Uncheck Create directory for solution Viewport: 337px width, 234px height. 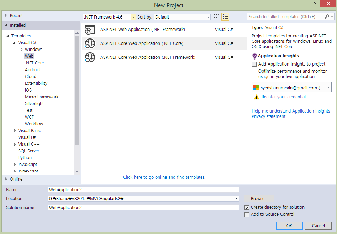click(x=247, y=207)
